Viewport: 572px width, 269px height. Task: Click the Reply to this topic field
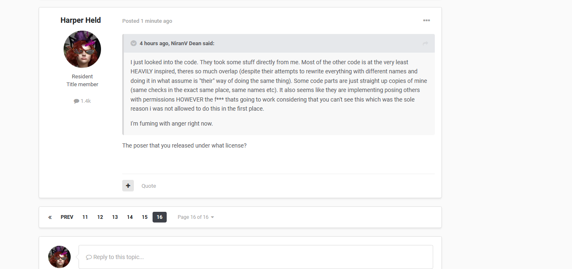tap(256, 257)
